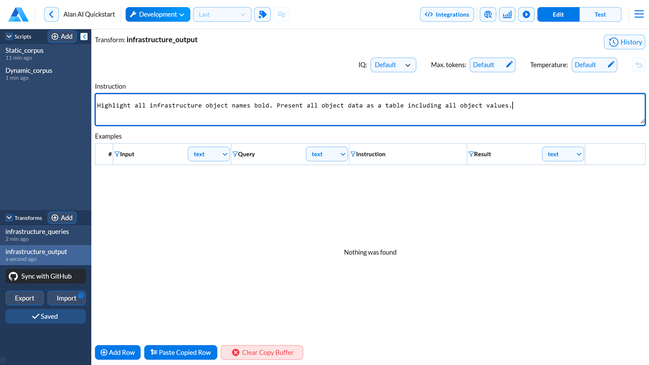Select the Static_corpus script

[25, 50]
